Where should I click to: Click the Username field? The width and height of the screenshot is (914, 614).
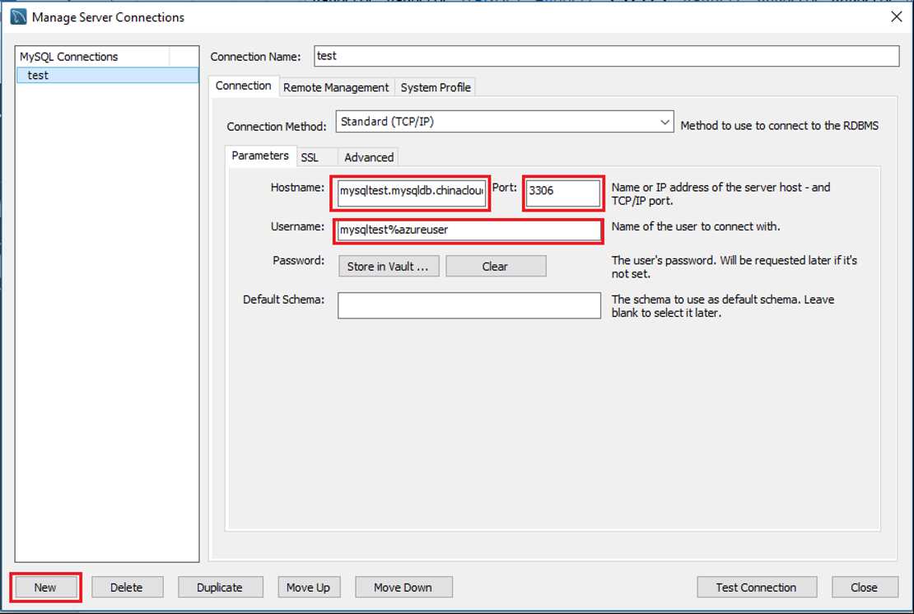click(469, 230)
